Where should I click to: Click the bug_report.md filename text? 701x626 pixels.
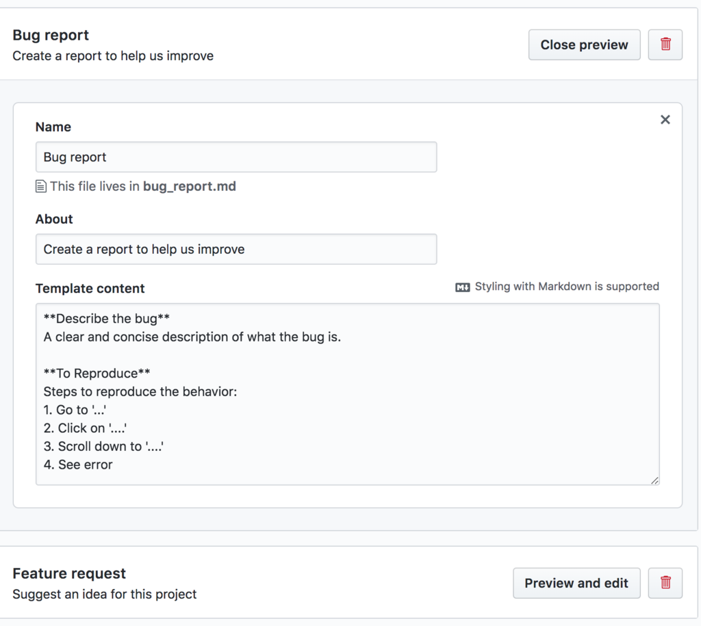[189, 186]
